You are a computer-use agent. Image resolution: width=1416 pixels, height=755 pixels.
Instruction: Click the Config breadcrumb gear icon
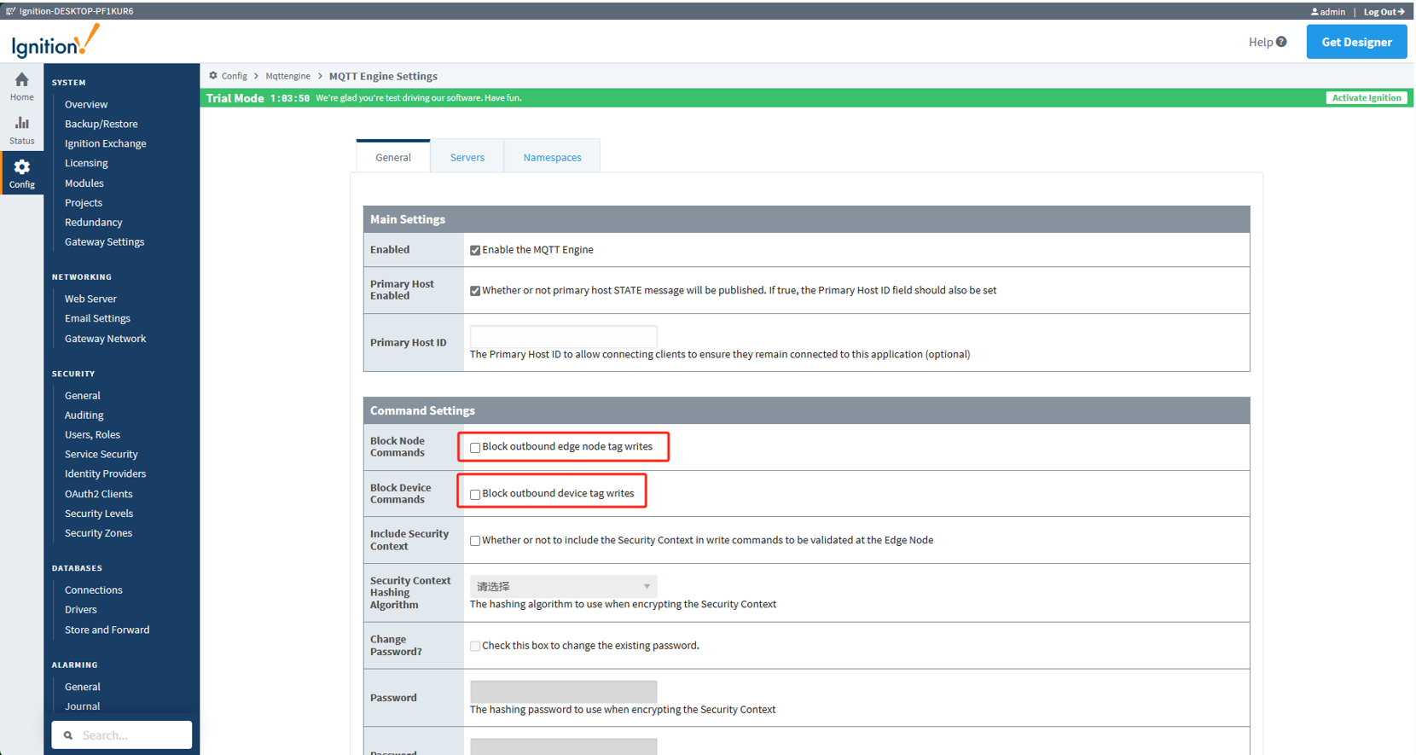coord(213,76)
